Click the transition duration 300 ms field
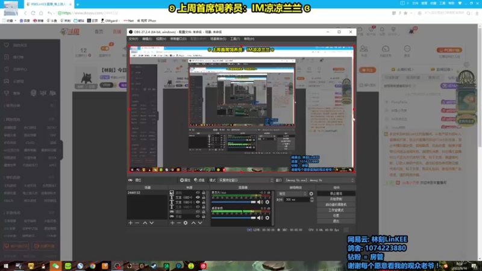Image resolution: width=482 pixels, height=271 pixels. [296, 200]
